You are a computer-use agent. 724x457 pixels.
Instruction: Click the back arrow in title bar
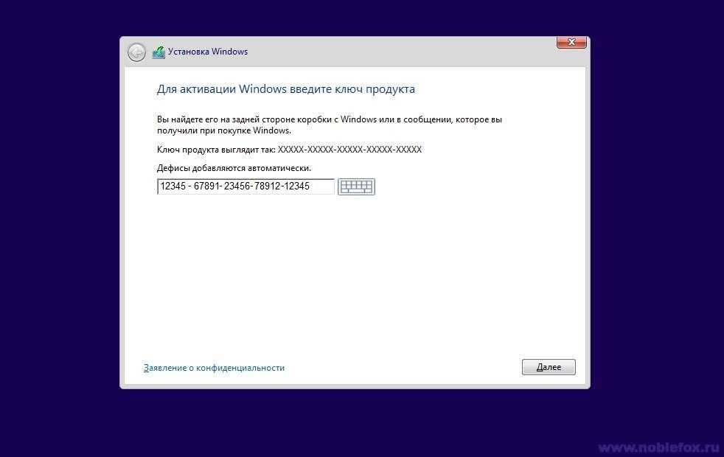click(136, 52)
